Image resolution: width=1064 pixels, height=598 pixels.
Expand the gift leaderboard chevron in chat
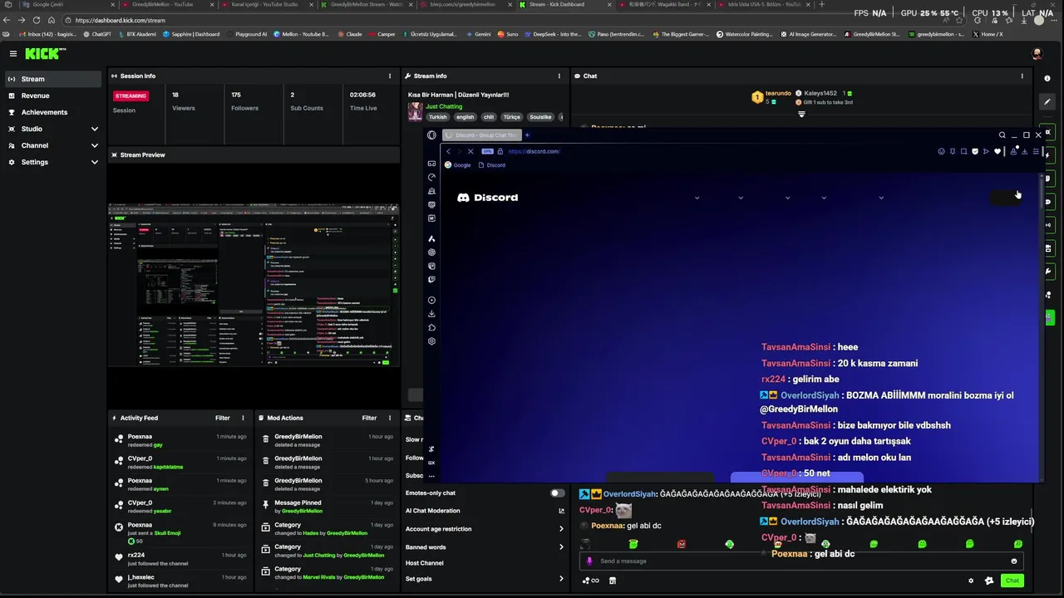[x=801, y=114]
